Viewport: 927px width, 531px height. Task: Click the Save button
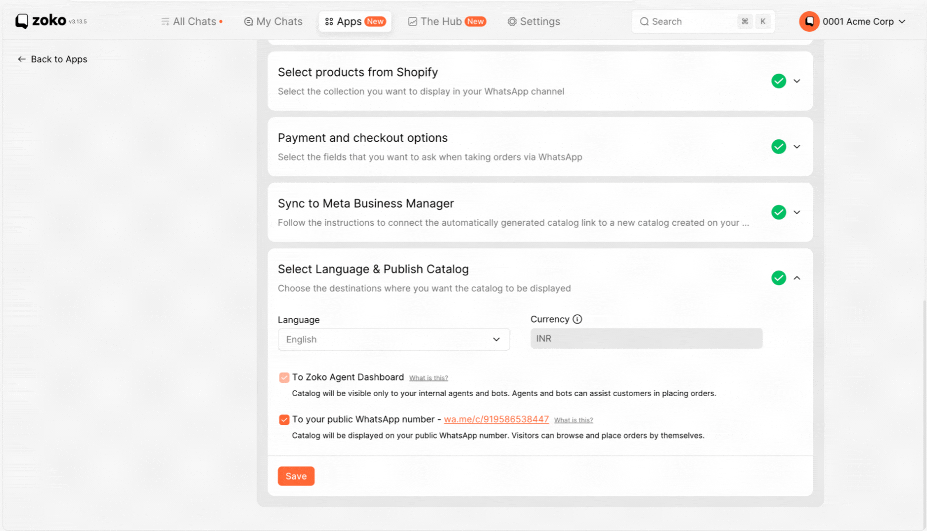point(296,476)
